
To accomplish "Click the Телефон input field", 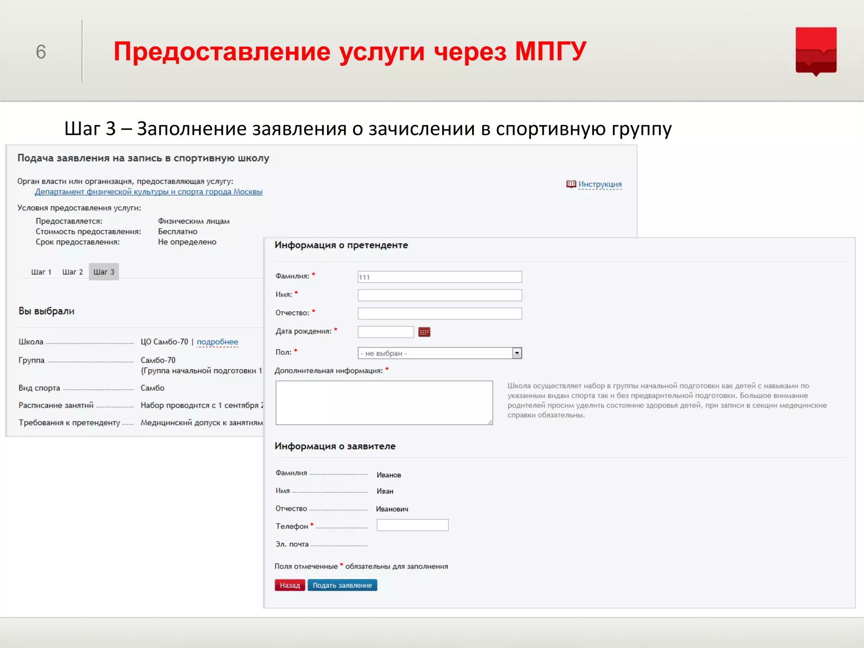I will [x=412, y=525].
